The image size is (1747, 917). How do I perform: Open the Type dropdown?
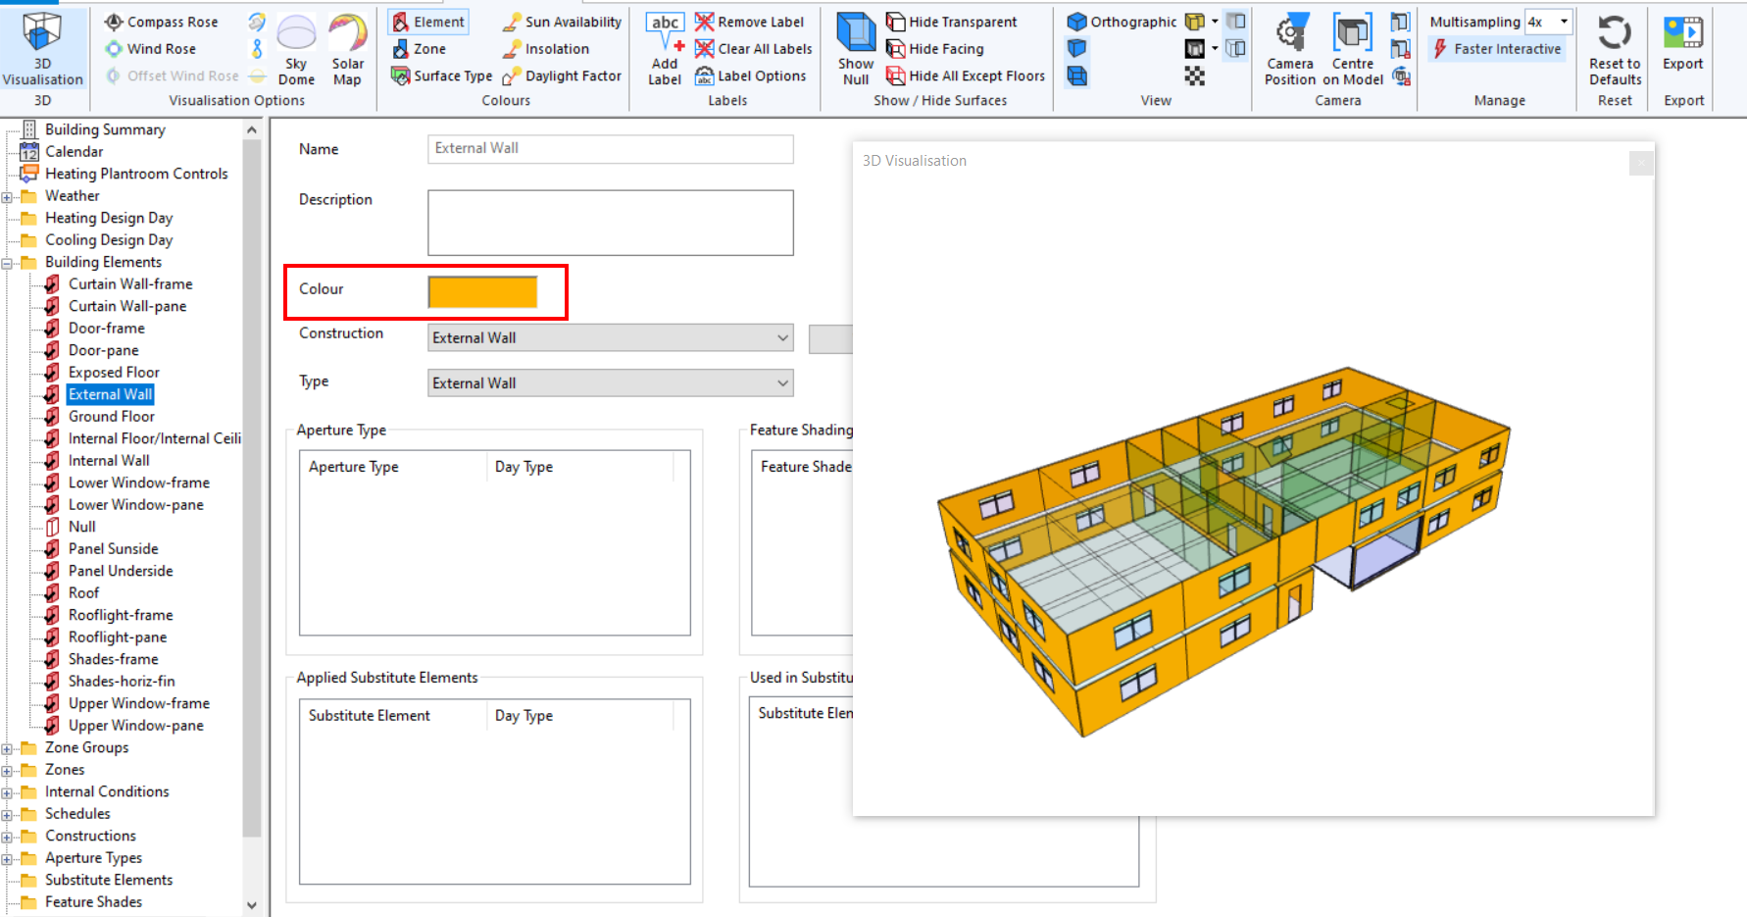611,382
